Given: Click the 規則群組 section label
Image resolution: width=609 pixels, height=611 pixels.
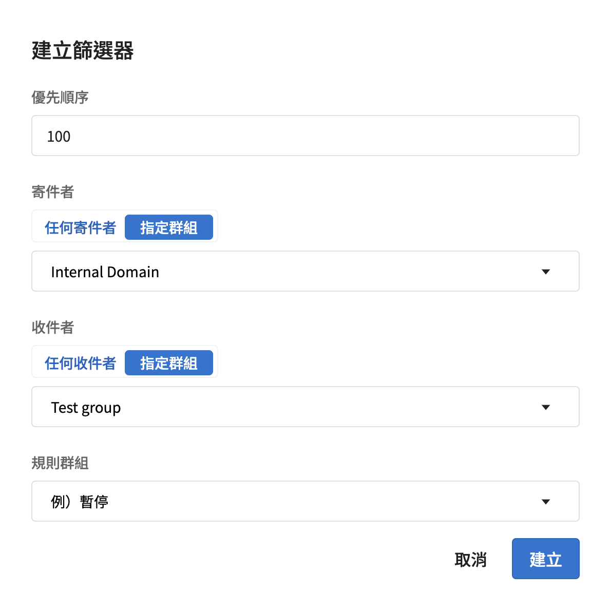Looking at the screenshot, I should pyautogui.click(x=60, y=463).
